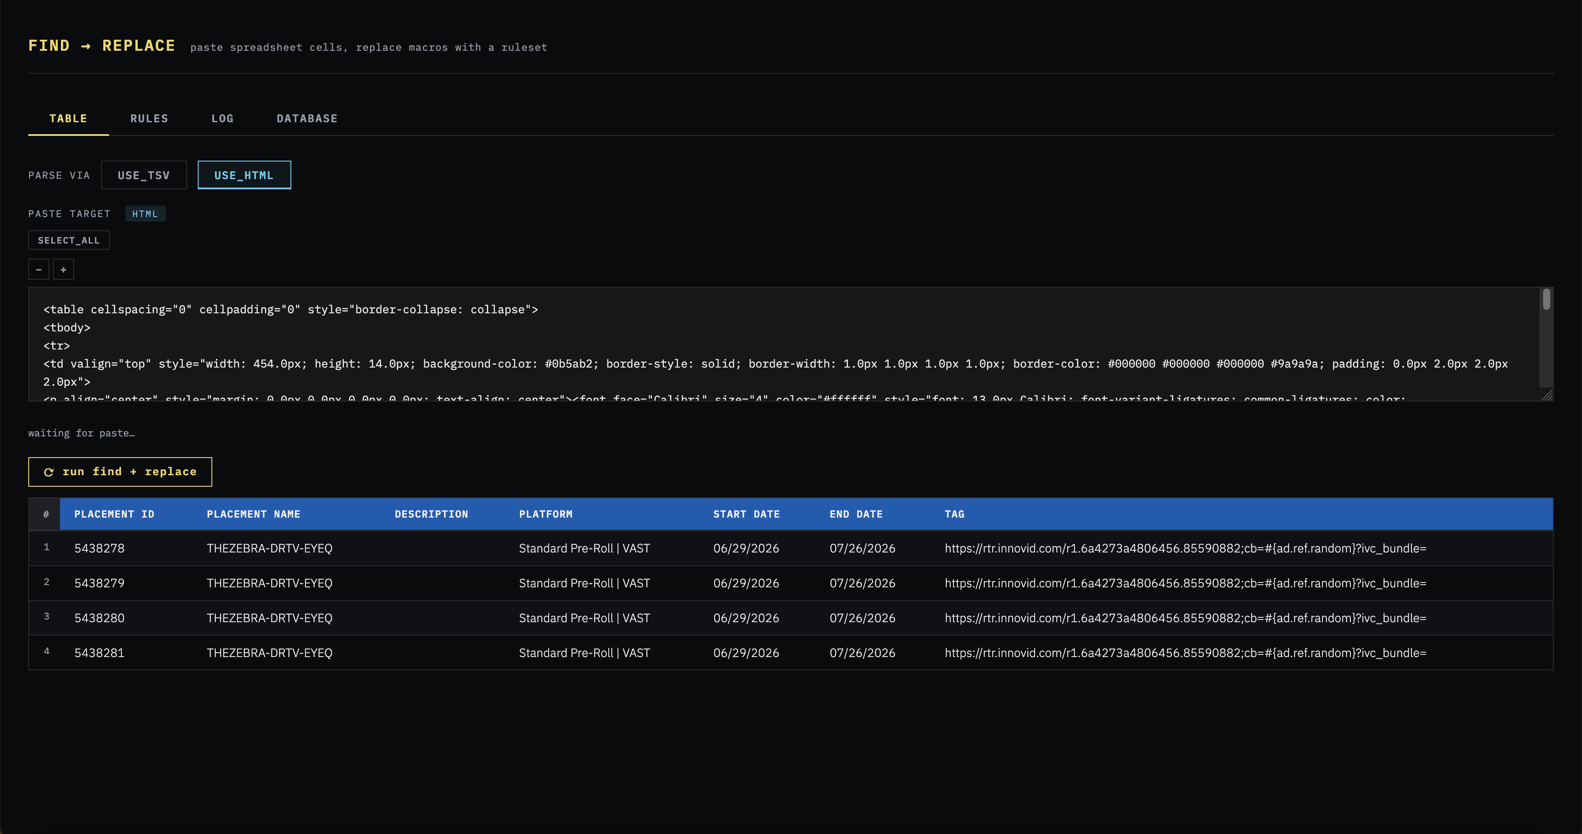1582x834 pixels.
Task: Click placement name in row 5438278
Action: pyautogui.click(x=270, y=548)
